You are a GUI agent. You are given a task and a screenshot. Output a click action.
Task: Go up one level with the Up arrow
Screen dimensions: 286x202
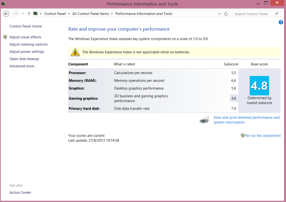[29, 14]
